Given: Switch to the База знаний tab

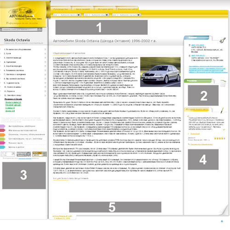Looking at the screenshot, I should [x=83, y=9].
